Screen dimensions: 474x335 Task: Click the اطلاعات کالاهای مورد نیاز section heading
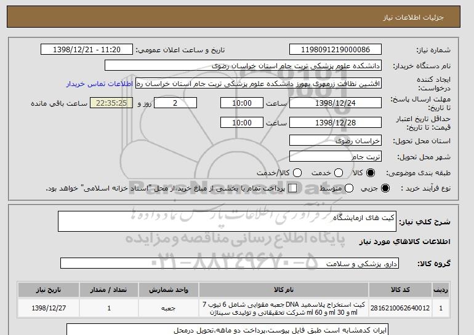click(x=405, y=242)
